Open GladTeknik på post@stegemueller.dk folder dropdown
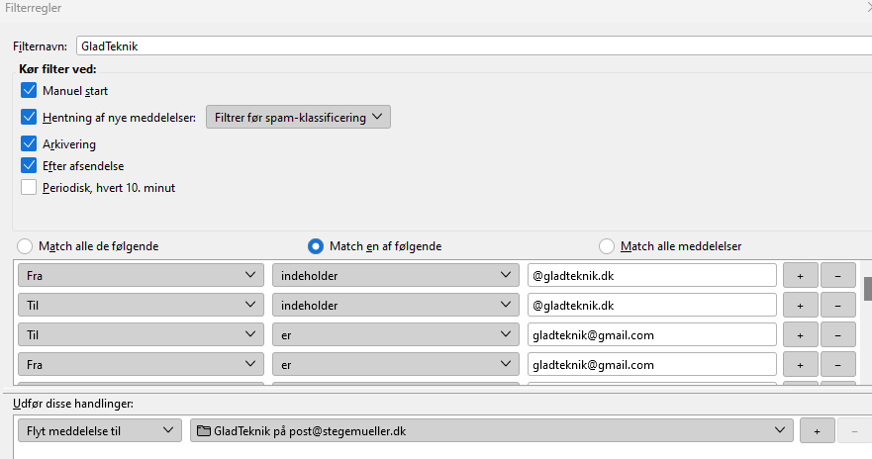The height and width of the screenshot is (459, 872). [492, 430]
